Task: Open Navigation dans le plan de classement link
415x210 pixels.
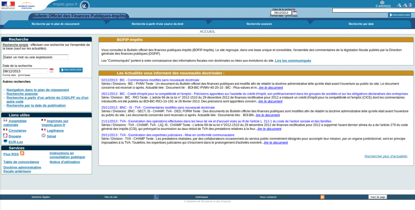Action: pyautogui.click(x=38, y=90)
